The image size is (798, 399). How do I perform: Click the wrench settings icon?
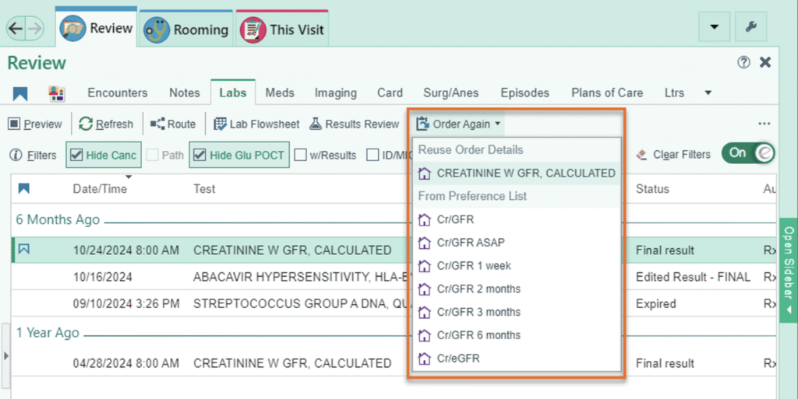(750, 27)
